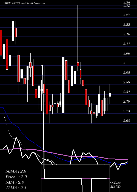Click the 3 price axis label

tap(124, 63)
